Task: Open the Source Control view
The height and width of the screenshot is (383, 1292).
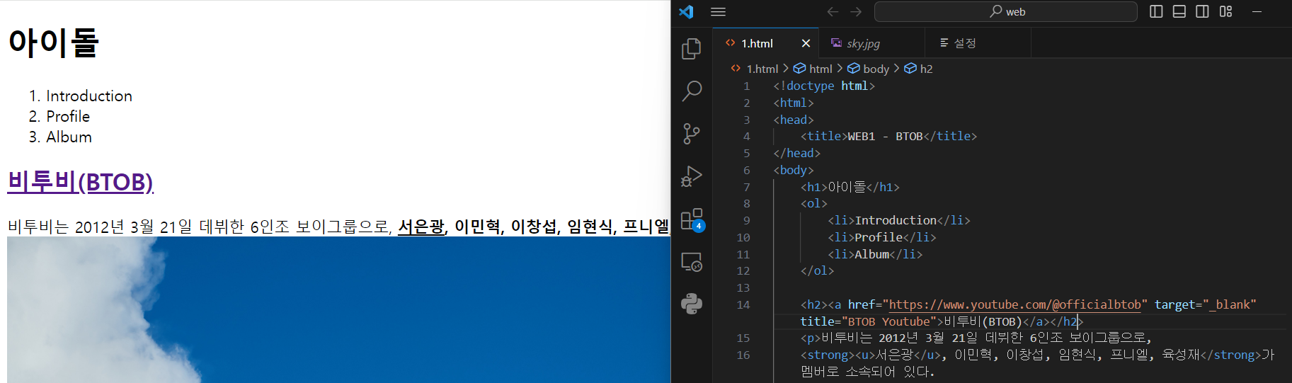Action: pyautogui.click(x=692, y=133)
